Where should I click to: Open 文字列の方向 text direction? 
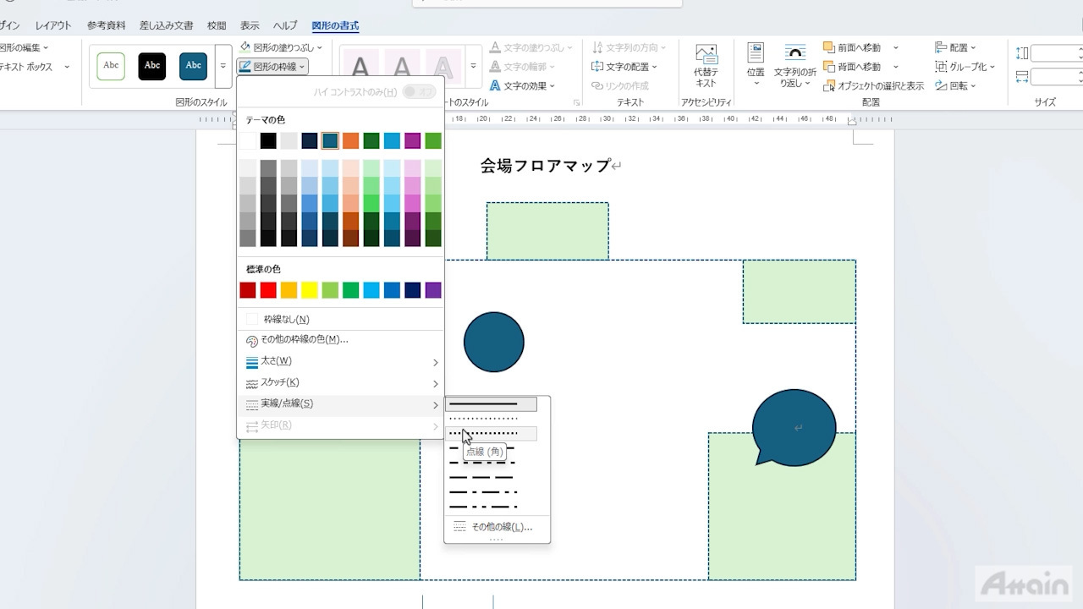[x=629, y=47]
